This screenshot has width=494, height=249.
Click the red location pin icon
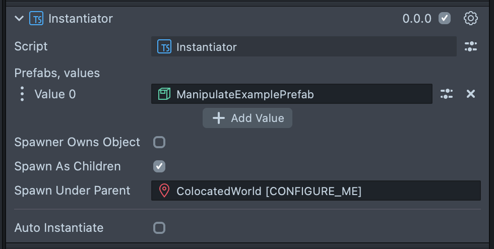click(164, 191)
